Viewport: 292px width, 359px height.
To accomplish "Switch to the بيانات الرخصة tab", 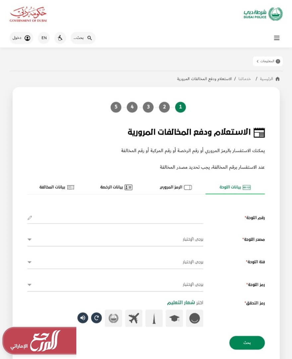I will 116,187.
